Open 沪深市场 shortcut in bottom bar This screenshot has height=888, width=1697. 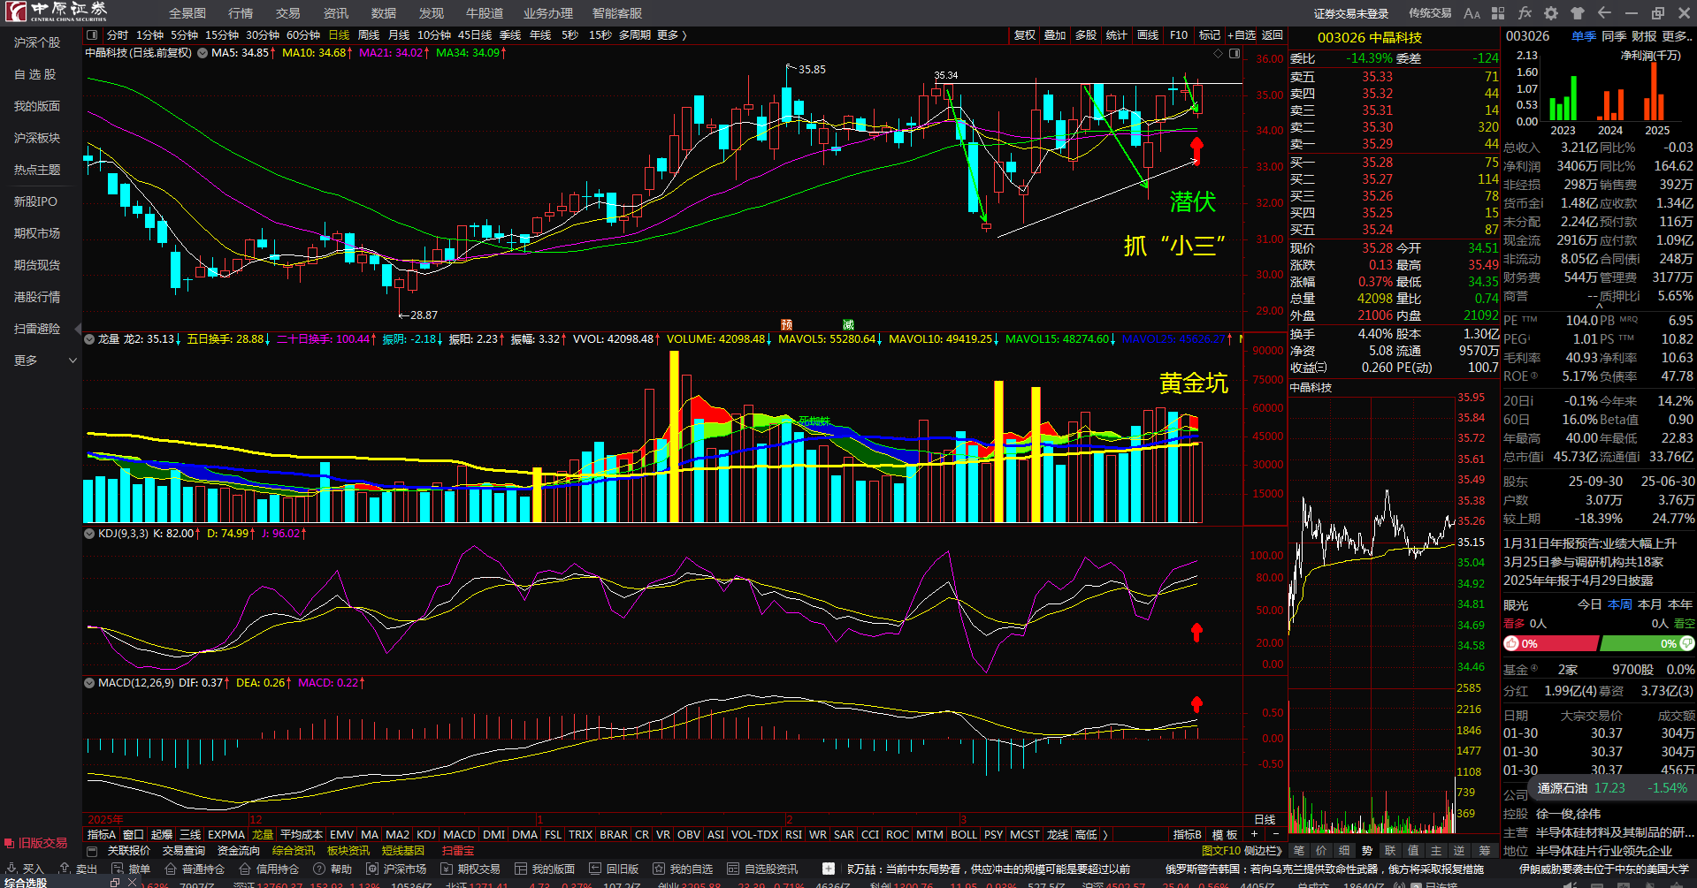click(x=396, y=869)
